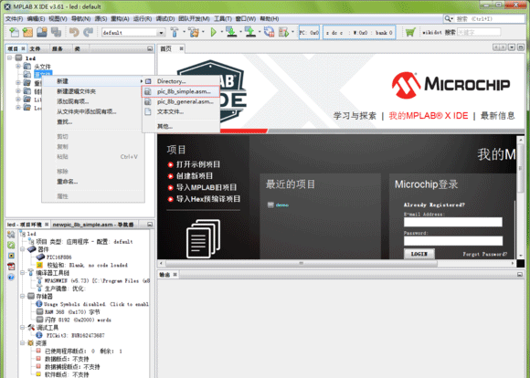Click the LOGIN button
This screenshot has height=378, width=530.
(419, 254)
